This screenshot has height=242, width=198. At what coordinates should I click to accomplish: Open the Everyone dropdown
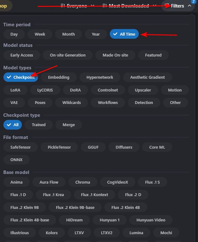click(77, 6)
